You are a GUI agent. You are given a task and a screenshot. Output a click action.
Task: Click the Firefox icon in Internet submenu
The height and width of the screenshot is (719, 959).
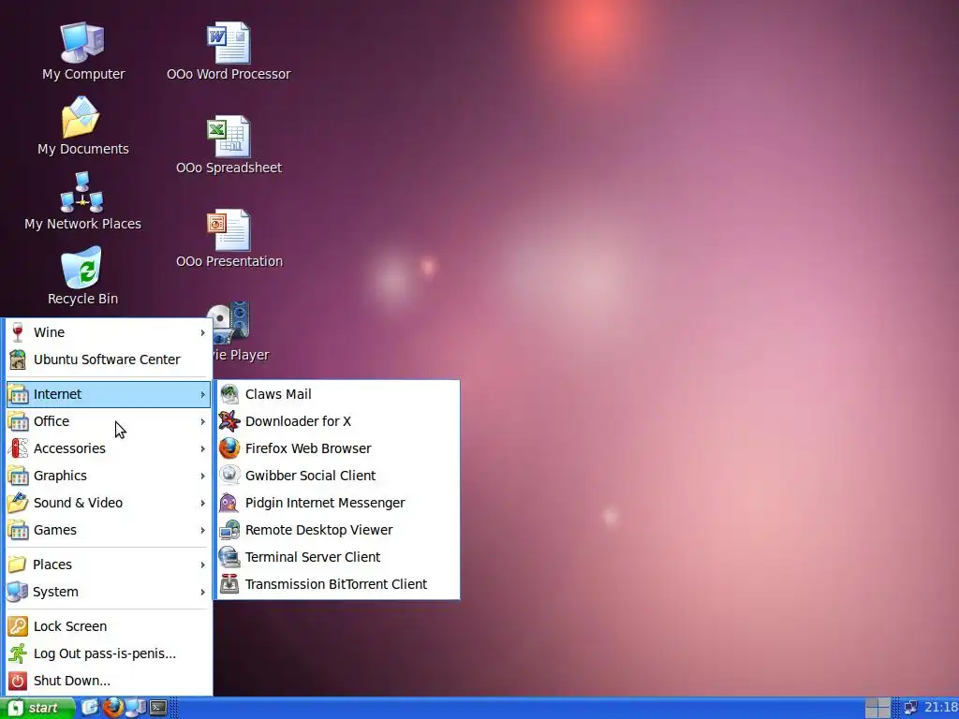tap(229, 448)
